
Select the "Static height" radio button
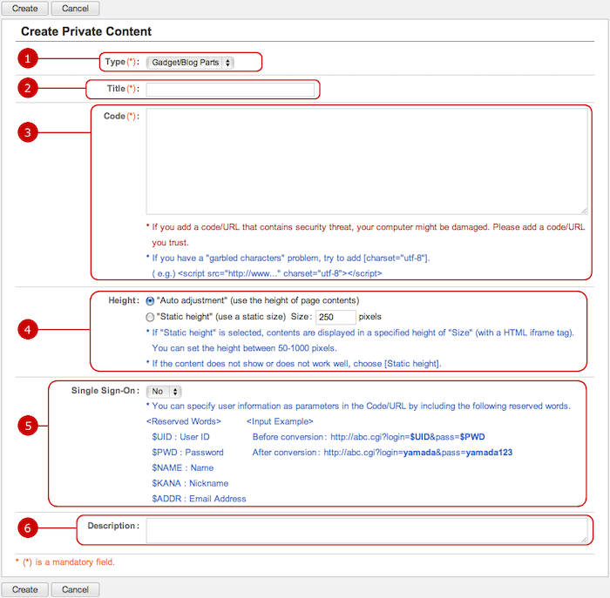150,317
